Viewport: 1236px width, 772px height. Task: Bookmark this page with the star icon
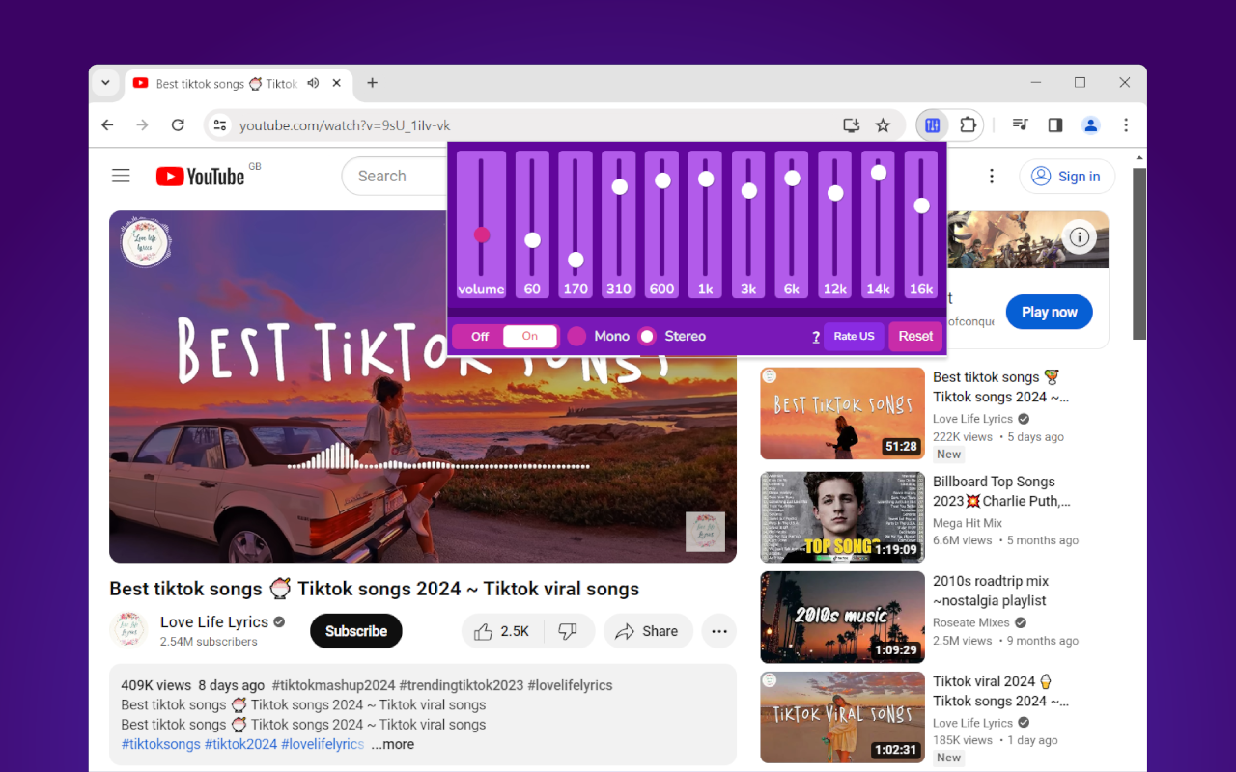click(x=883, y=125)
